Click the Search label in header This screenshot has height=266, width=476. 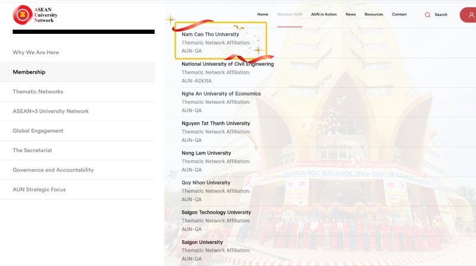(441, 14)
